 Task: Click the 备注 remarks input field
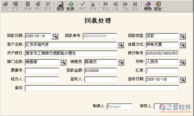coord(102,88)
